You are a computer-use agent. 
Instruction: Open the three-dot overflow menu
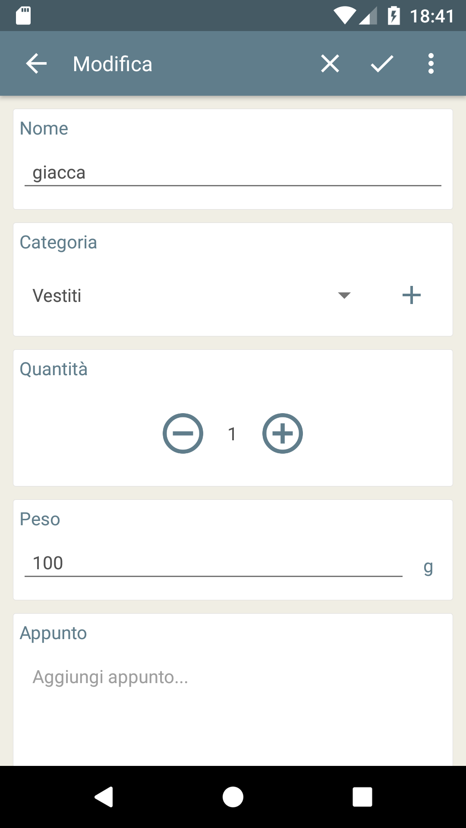[431, 64]
